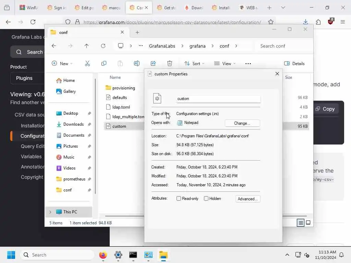
Task: Refresh the conf folder view
Action: (x=103, y=46)
